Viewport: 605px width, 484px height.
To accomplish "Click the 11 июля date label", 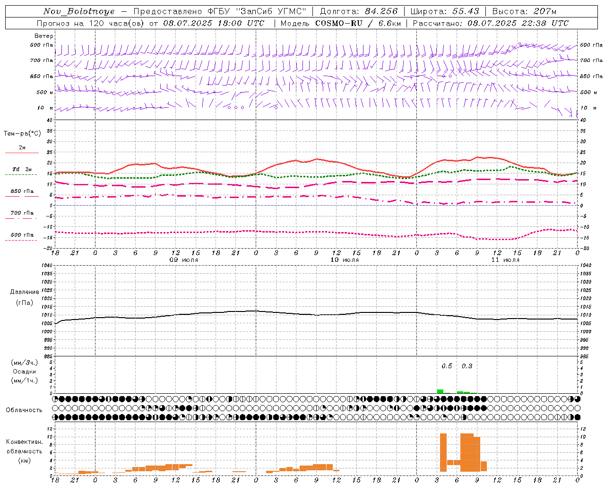I will tap(505, 260).
